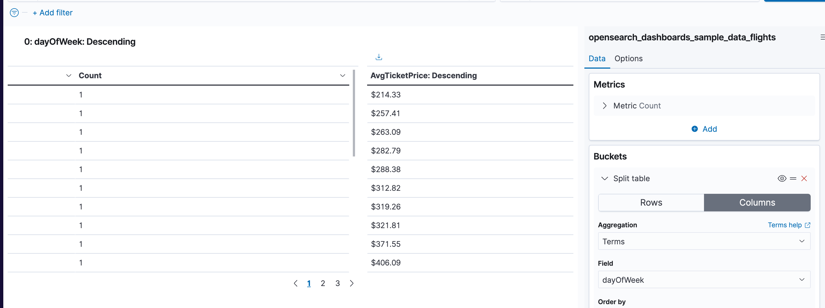The image size is (825, 308).
Task: Go to page 2 of the results table
Action: 323,283
